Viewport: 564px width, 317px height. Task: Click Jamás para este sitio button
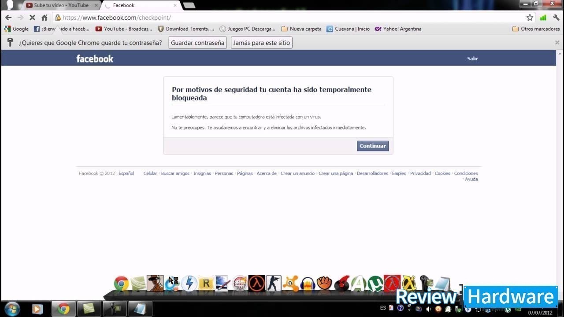[261, 43]
